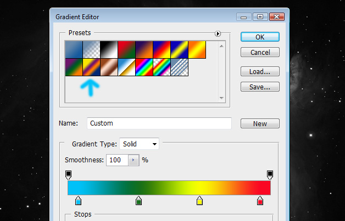Choose the black-to-white gradient preset
The height and width of the screenshot is (221, 345).
(x=109, y=50)
